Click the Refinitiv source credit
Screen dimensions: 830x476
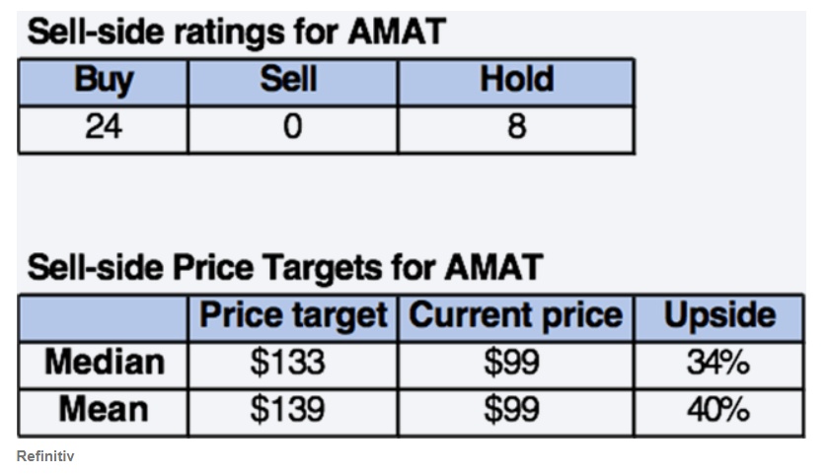tap(45, 456)
